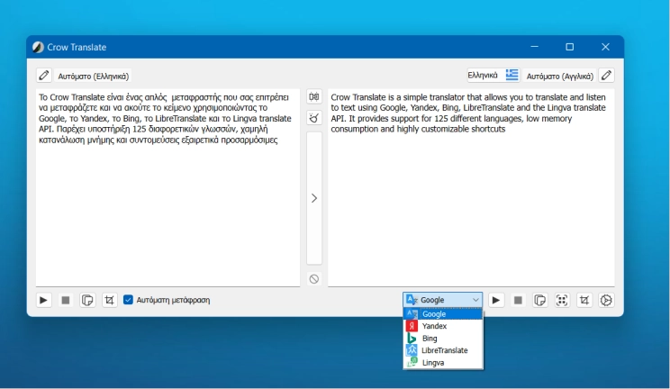This screenshot has width=670, height=389.
Task: Swap source and translation languages icon
Action: pyautogui.click(x=314, y=96)
